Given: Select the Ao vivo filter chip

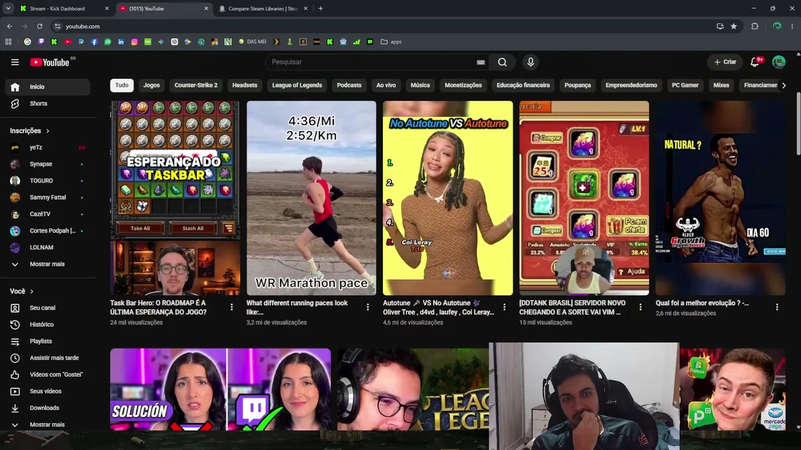Looking at the screenshot, I should pyautogui.click(x=386, y=85).
